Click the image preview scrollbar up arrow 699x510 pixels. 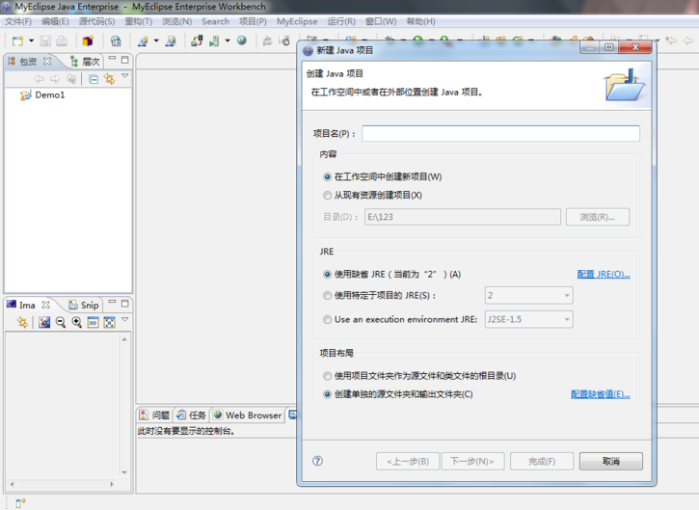pyautogui.click(x=124, y=339)
